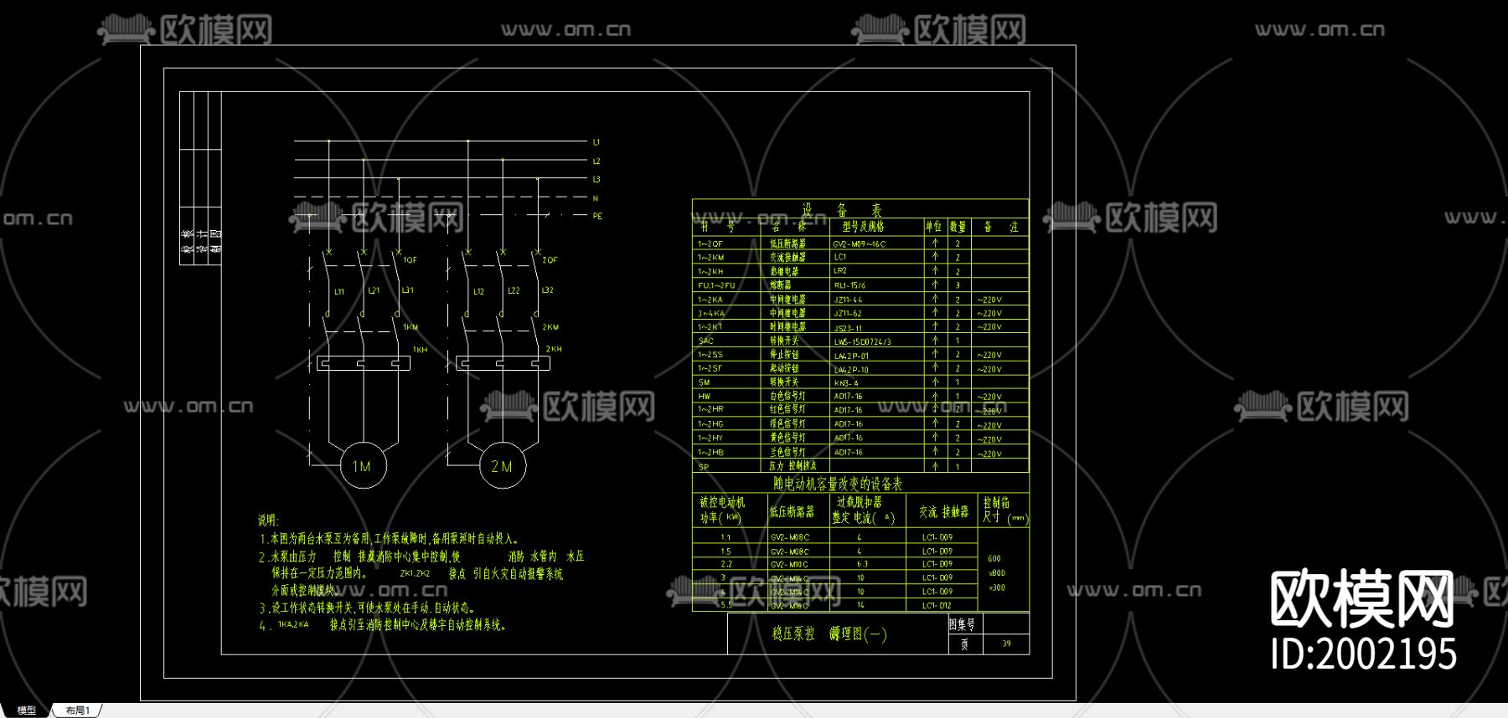Select the HW symbol cell
Screen dimensions: 1508x718
[704, 397]
